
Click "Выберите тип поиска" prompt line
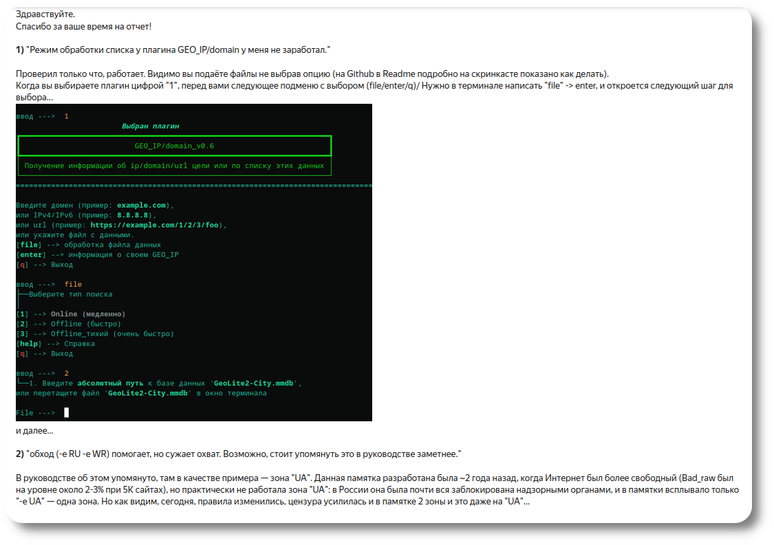click(x=71, y=294)
